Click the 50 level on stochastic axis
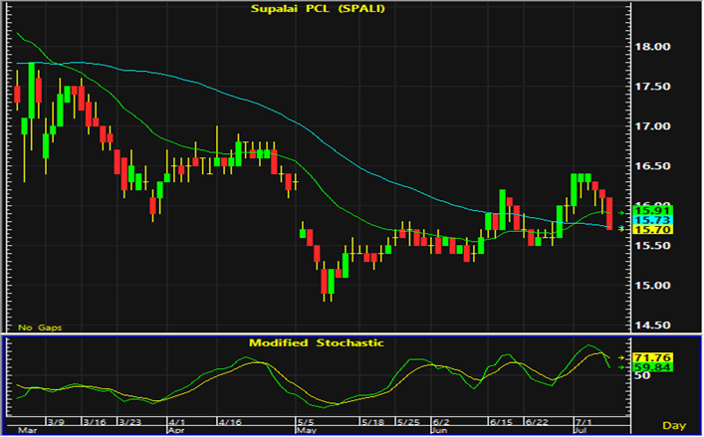This screenshot has height=437, width=704. point(641,375)
